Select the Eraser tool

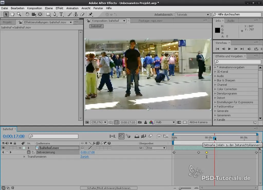82,14
